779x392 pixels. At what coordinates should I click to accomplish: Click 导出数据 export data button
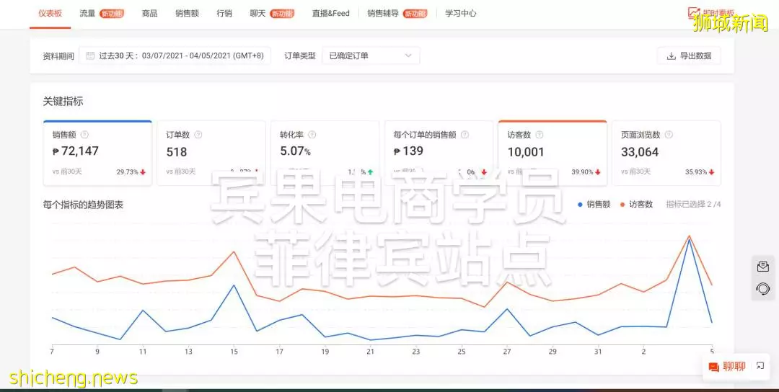click(689, 55)
